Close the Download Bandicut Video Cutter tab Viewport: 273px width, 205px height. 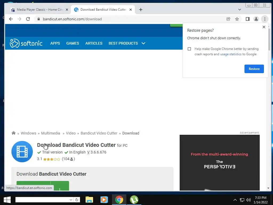coord(131,10)
